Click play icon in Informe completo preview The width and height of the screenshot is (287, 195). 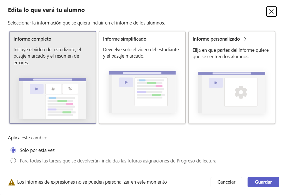pyautogui.click(x=37, y=89)
